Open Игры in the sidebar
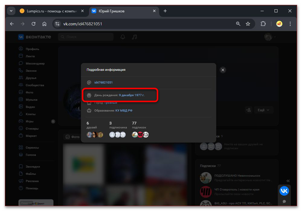This screenshot has height=211, width=302. (29, 121)
